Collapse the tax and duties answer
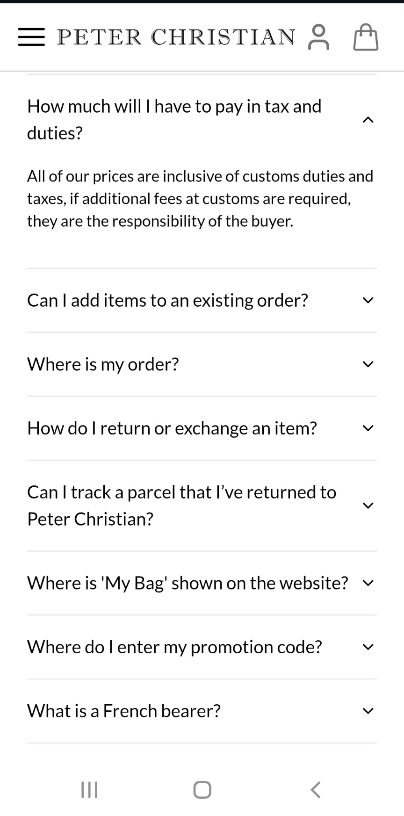This screenshot has height=816, width=404. click(x=368, y=120)
